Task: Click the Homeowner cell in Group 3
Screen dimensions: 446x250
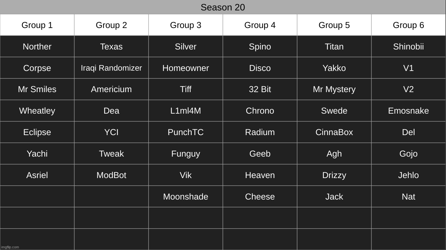Action: (185, 68)
